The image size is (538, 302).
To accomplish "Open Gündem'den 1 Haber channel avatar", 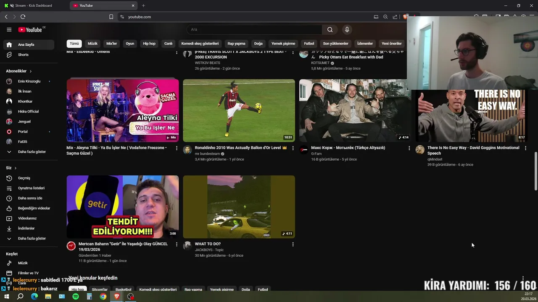I will pyautogui.click(x=71, y=246).
